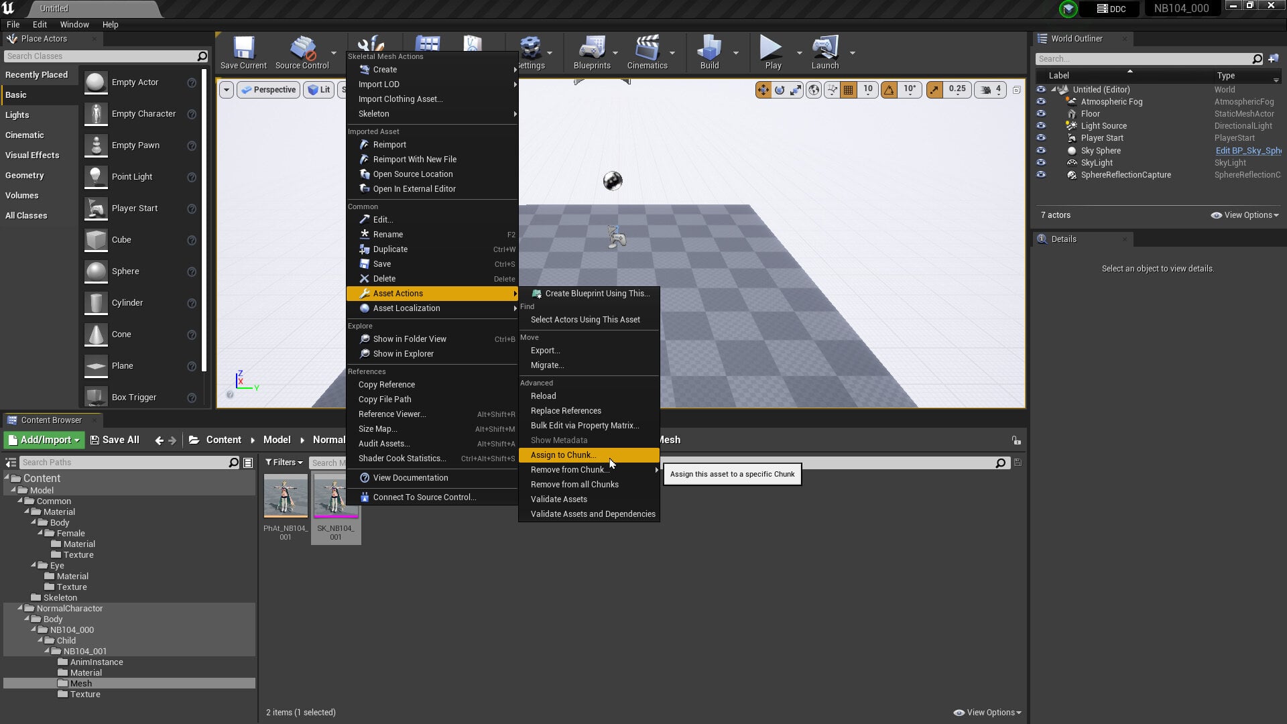Choose Assign to Chunk... menu entry
Image resolution: width=1287 pixels, height=724 pixels.
pyautogui.click(x=589, y=455)
